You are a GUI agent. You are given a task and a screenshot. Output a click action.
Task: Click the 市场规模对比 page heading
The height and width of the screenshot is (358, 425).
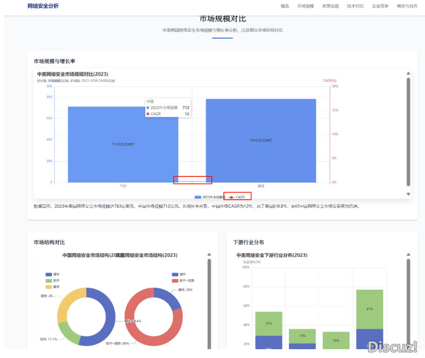pos(222,19)
